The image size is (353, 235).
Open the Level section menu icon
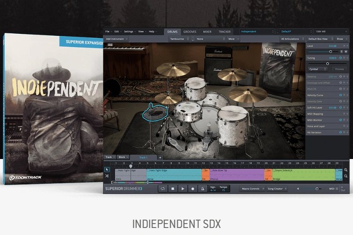344,46
